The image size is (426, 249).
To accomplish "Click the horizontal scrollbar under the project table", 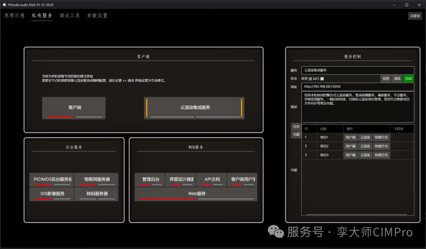I will [356, 215].
